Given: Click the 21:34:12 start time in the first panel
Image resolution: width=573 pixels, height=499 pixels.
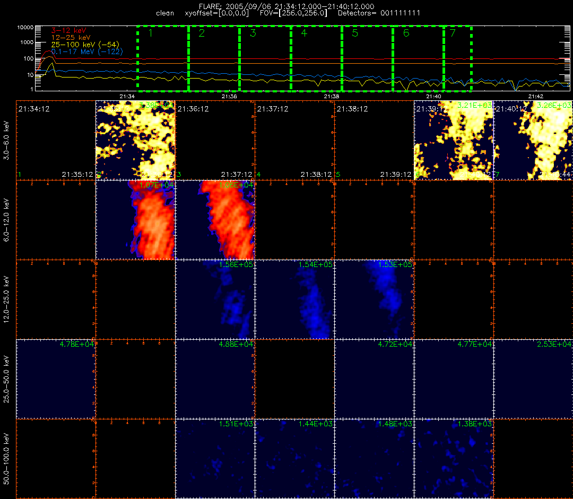Looking at the screenshot, I should (x=34, y=109).
